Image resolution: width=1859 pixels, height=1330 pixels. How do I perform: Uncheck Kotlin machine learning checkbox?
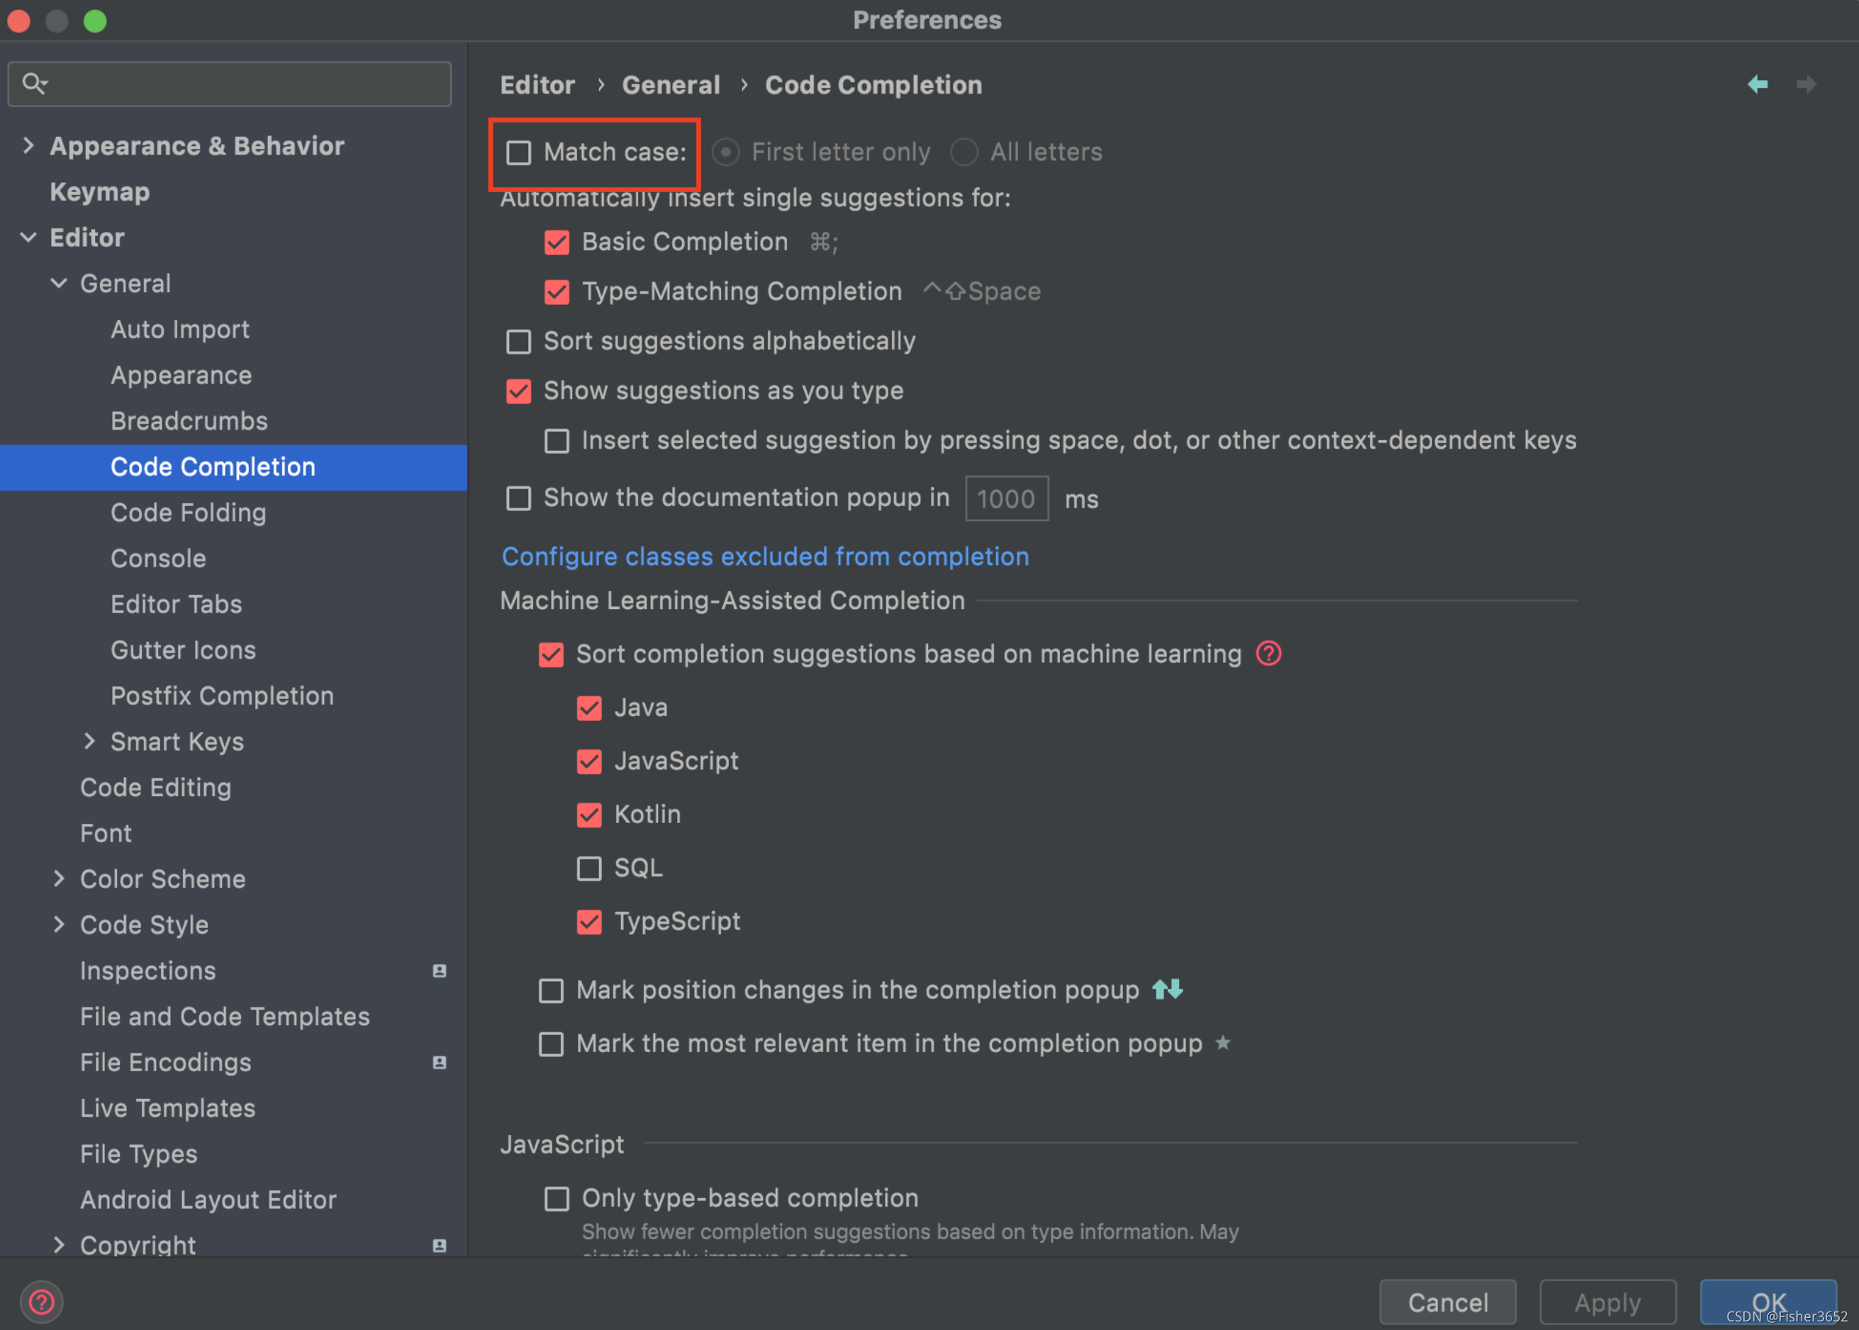pos(590,815)
